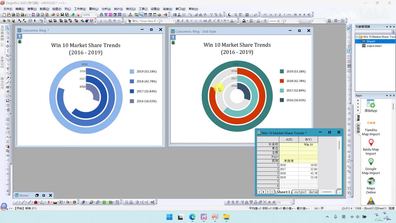Open the 格式(O) menu
The image size is (396, 223).
click(x=131, y=9)
